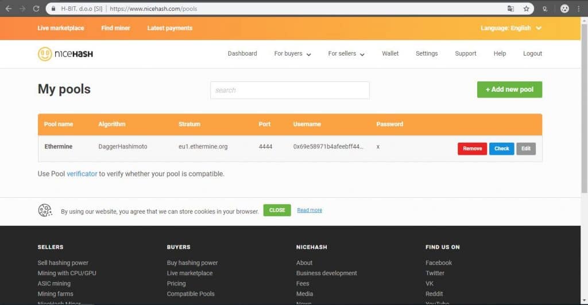Click the Algorithm column header
Screen dimensions: 588x305
pos(112,124)
